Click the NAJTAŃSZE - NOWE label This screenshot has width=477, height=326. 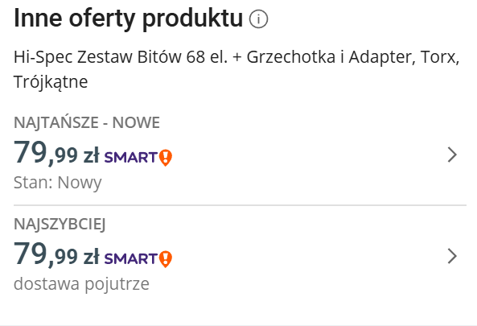click(x=87, y=123)
